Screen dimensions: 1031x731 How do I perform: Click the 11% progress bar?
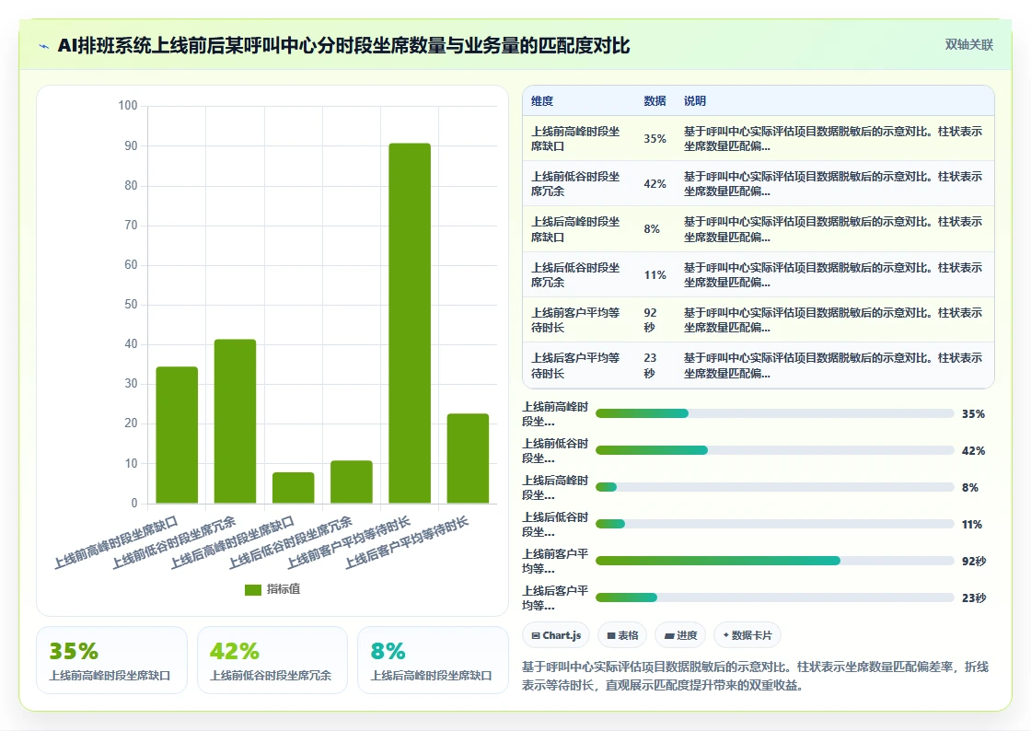click(x=774, y=524)
